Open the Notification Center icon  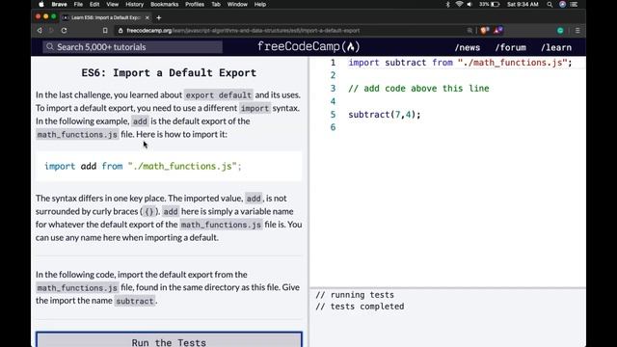point(575,4)
